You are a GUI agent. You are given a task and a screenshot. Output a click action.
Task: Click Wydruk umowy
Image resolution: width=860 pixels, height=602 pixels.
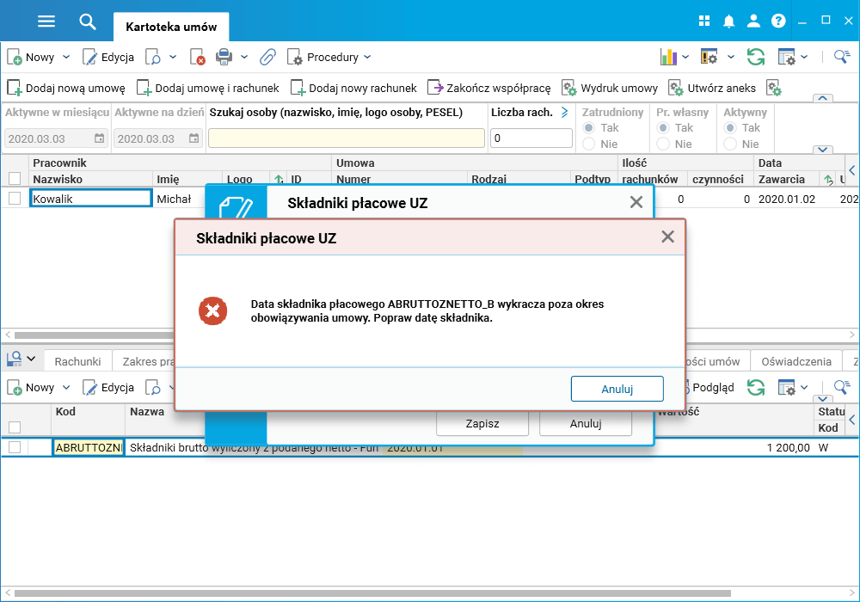[x=610, y=89]
